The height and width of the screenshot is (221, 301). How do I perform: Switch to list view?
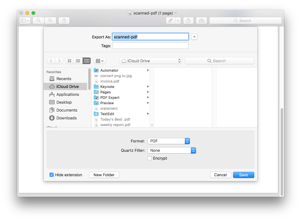pyautogui.click(x=78, y=61)
